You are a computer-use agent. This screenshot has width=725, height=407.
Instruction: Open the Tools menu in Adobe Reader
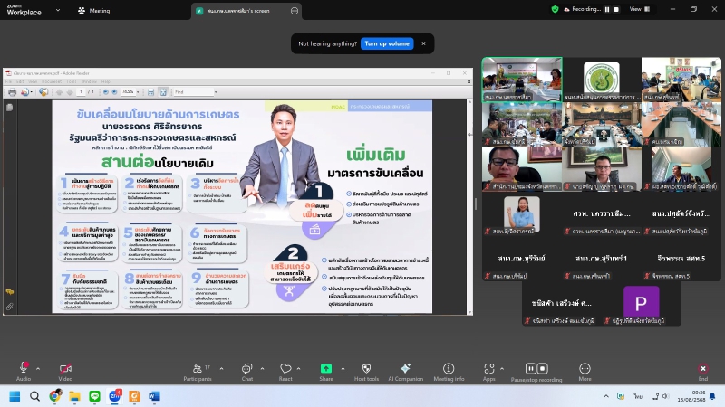pyautogui.click(x=72, y=81)
